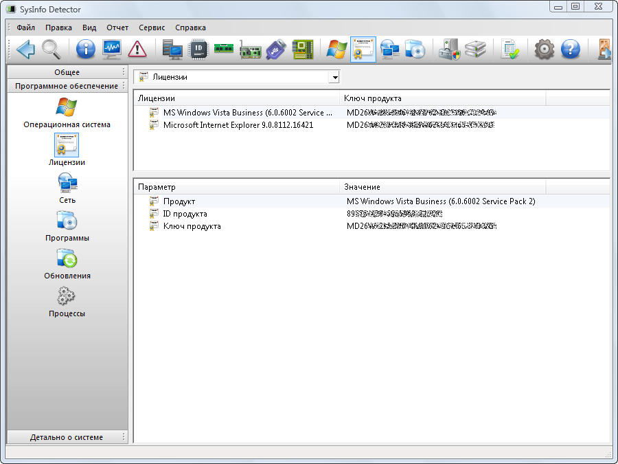
Task: Select the Продукт parameter row
Action: coord(371,201)
